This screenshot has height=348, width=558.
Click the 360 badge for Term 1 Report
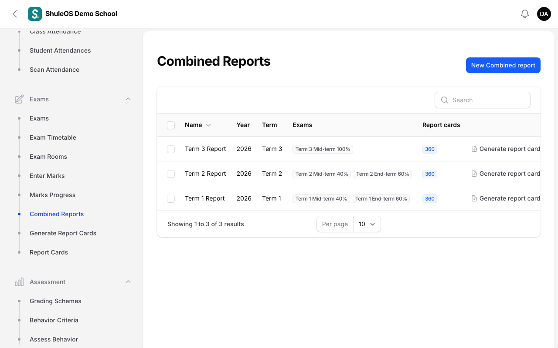pos(430,198)
